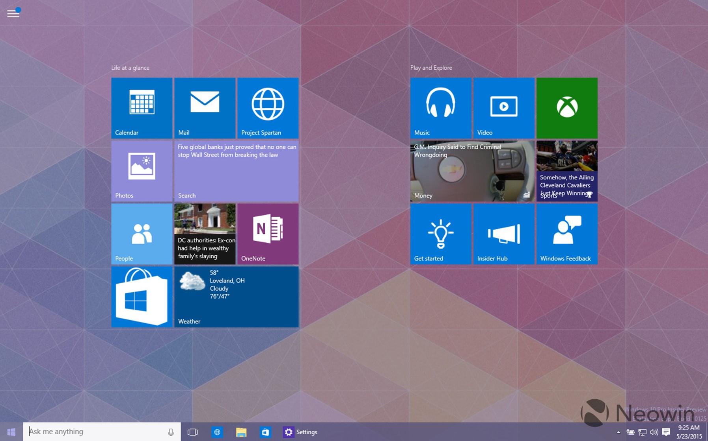Click the microphone icon in search box
This screenshot has width=708, height=441.
click(x=171, y=432)
